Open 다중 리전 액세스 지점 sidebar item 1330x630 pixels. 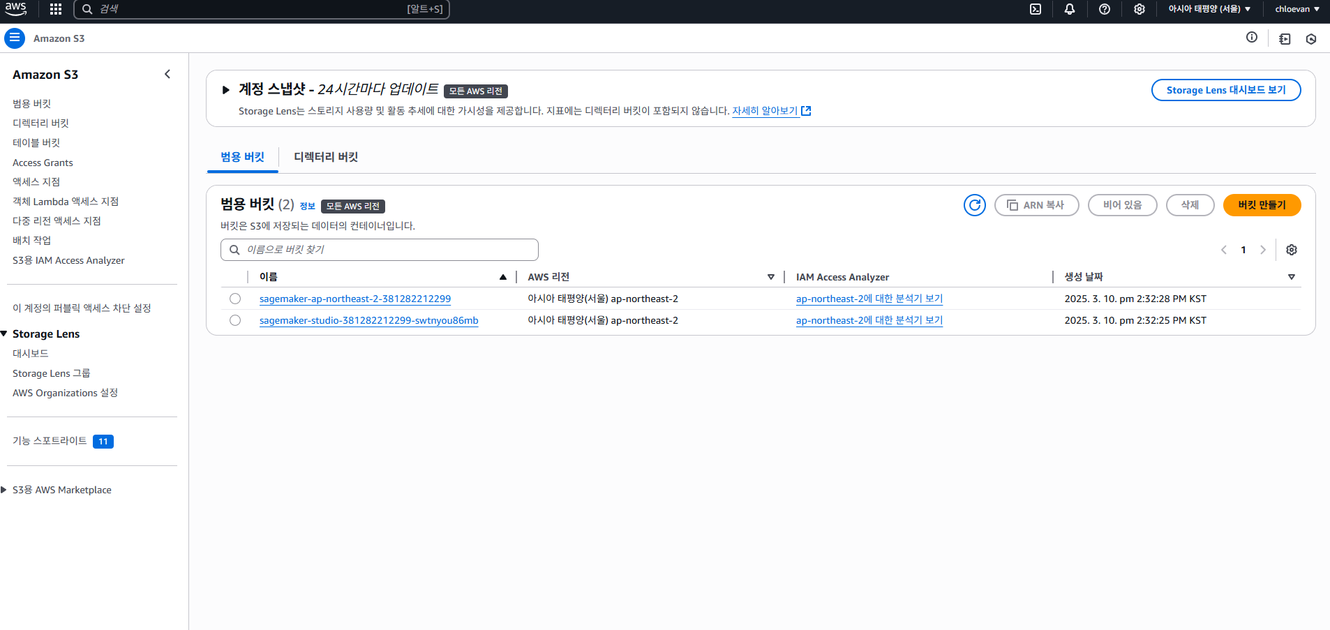[57, 220]
